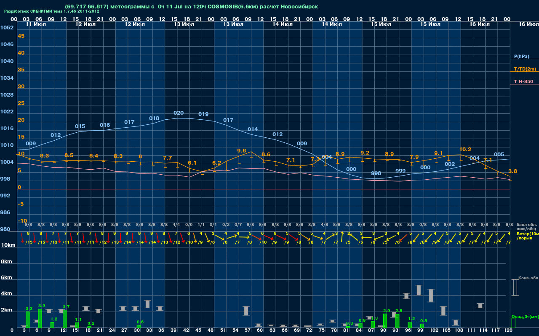539x336 pixels.
Task: Click the -10 temperature axis tick
Action: pyautogui.click(x=22, y=221)
